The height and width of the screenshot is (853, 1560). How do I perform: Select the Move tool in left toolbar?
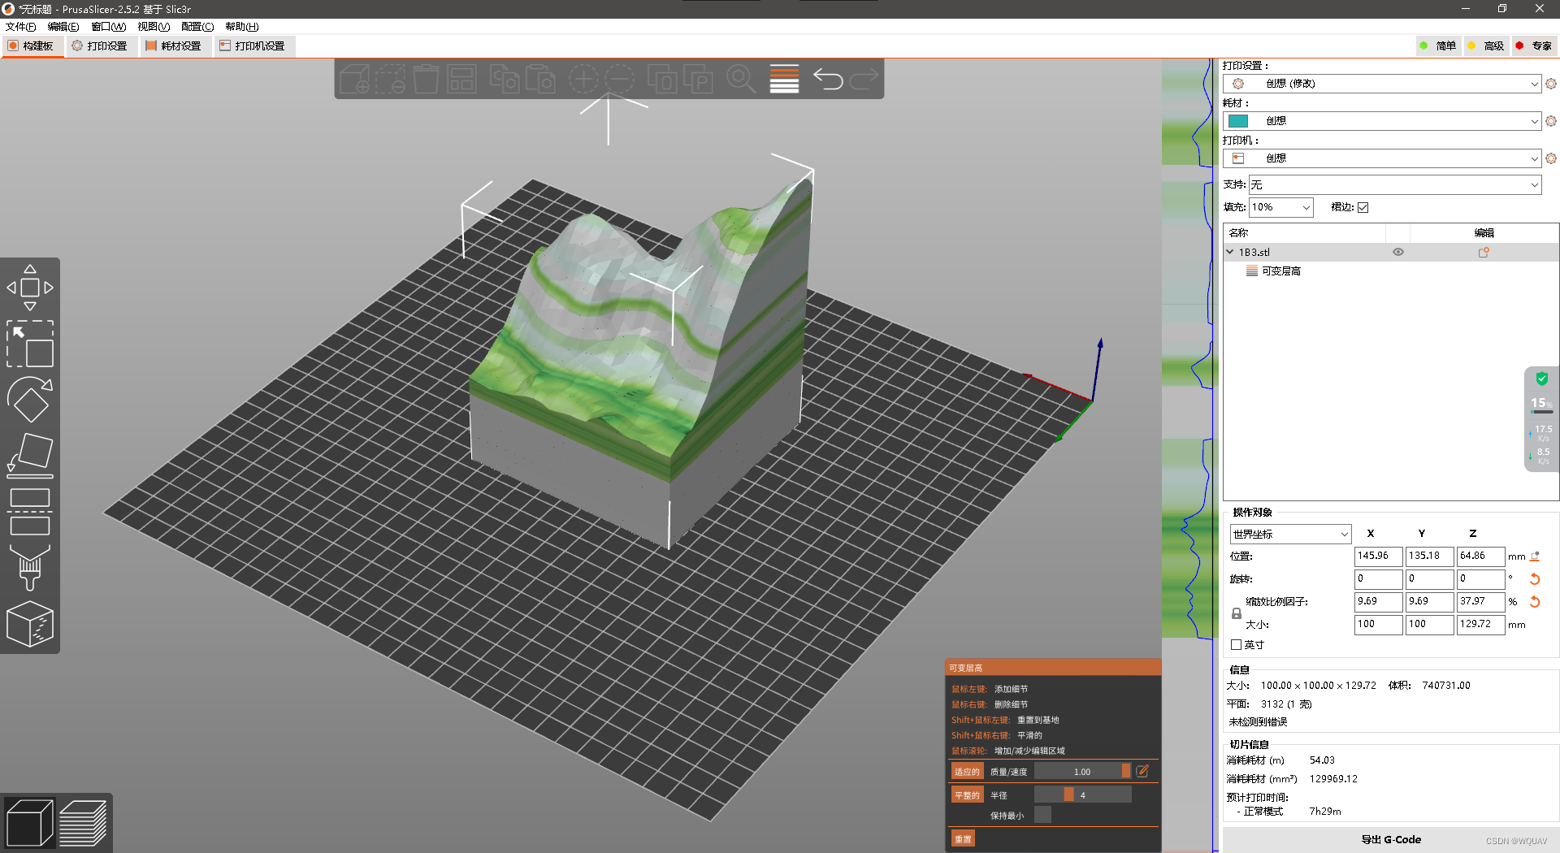(30, 288)
